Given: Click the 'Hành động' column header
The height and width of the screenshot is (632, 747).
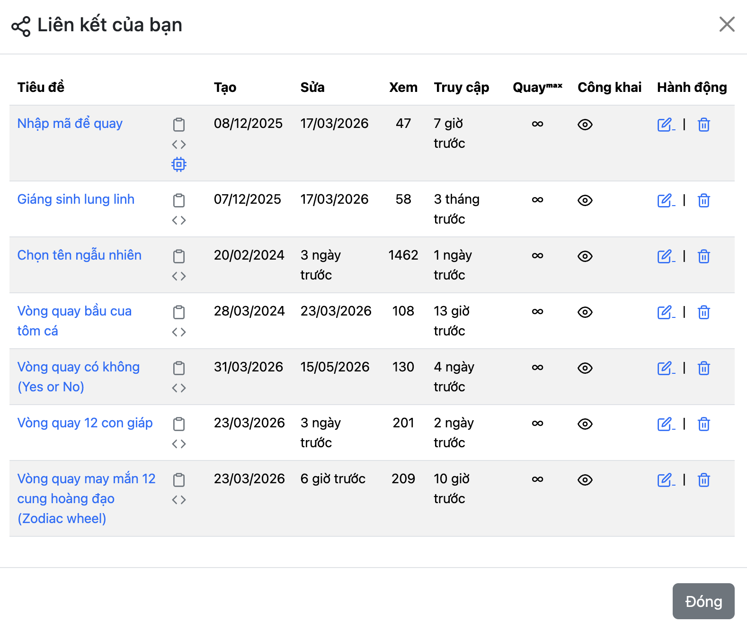Looking at the screenshot, I should point(692,87).
